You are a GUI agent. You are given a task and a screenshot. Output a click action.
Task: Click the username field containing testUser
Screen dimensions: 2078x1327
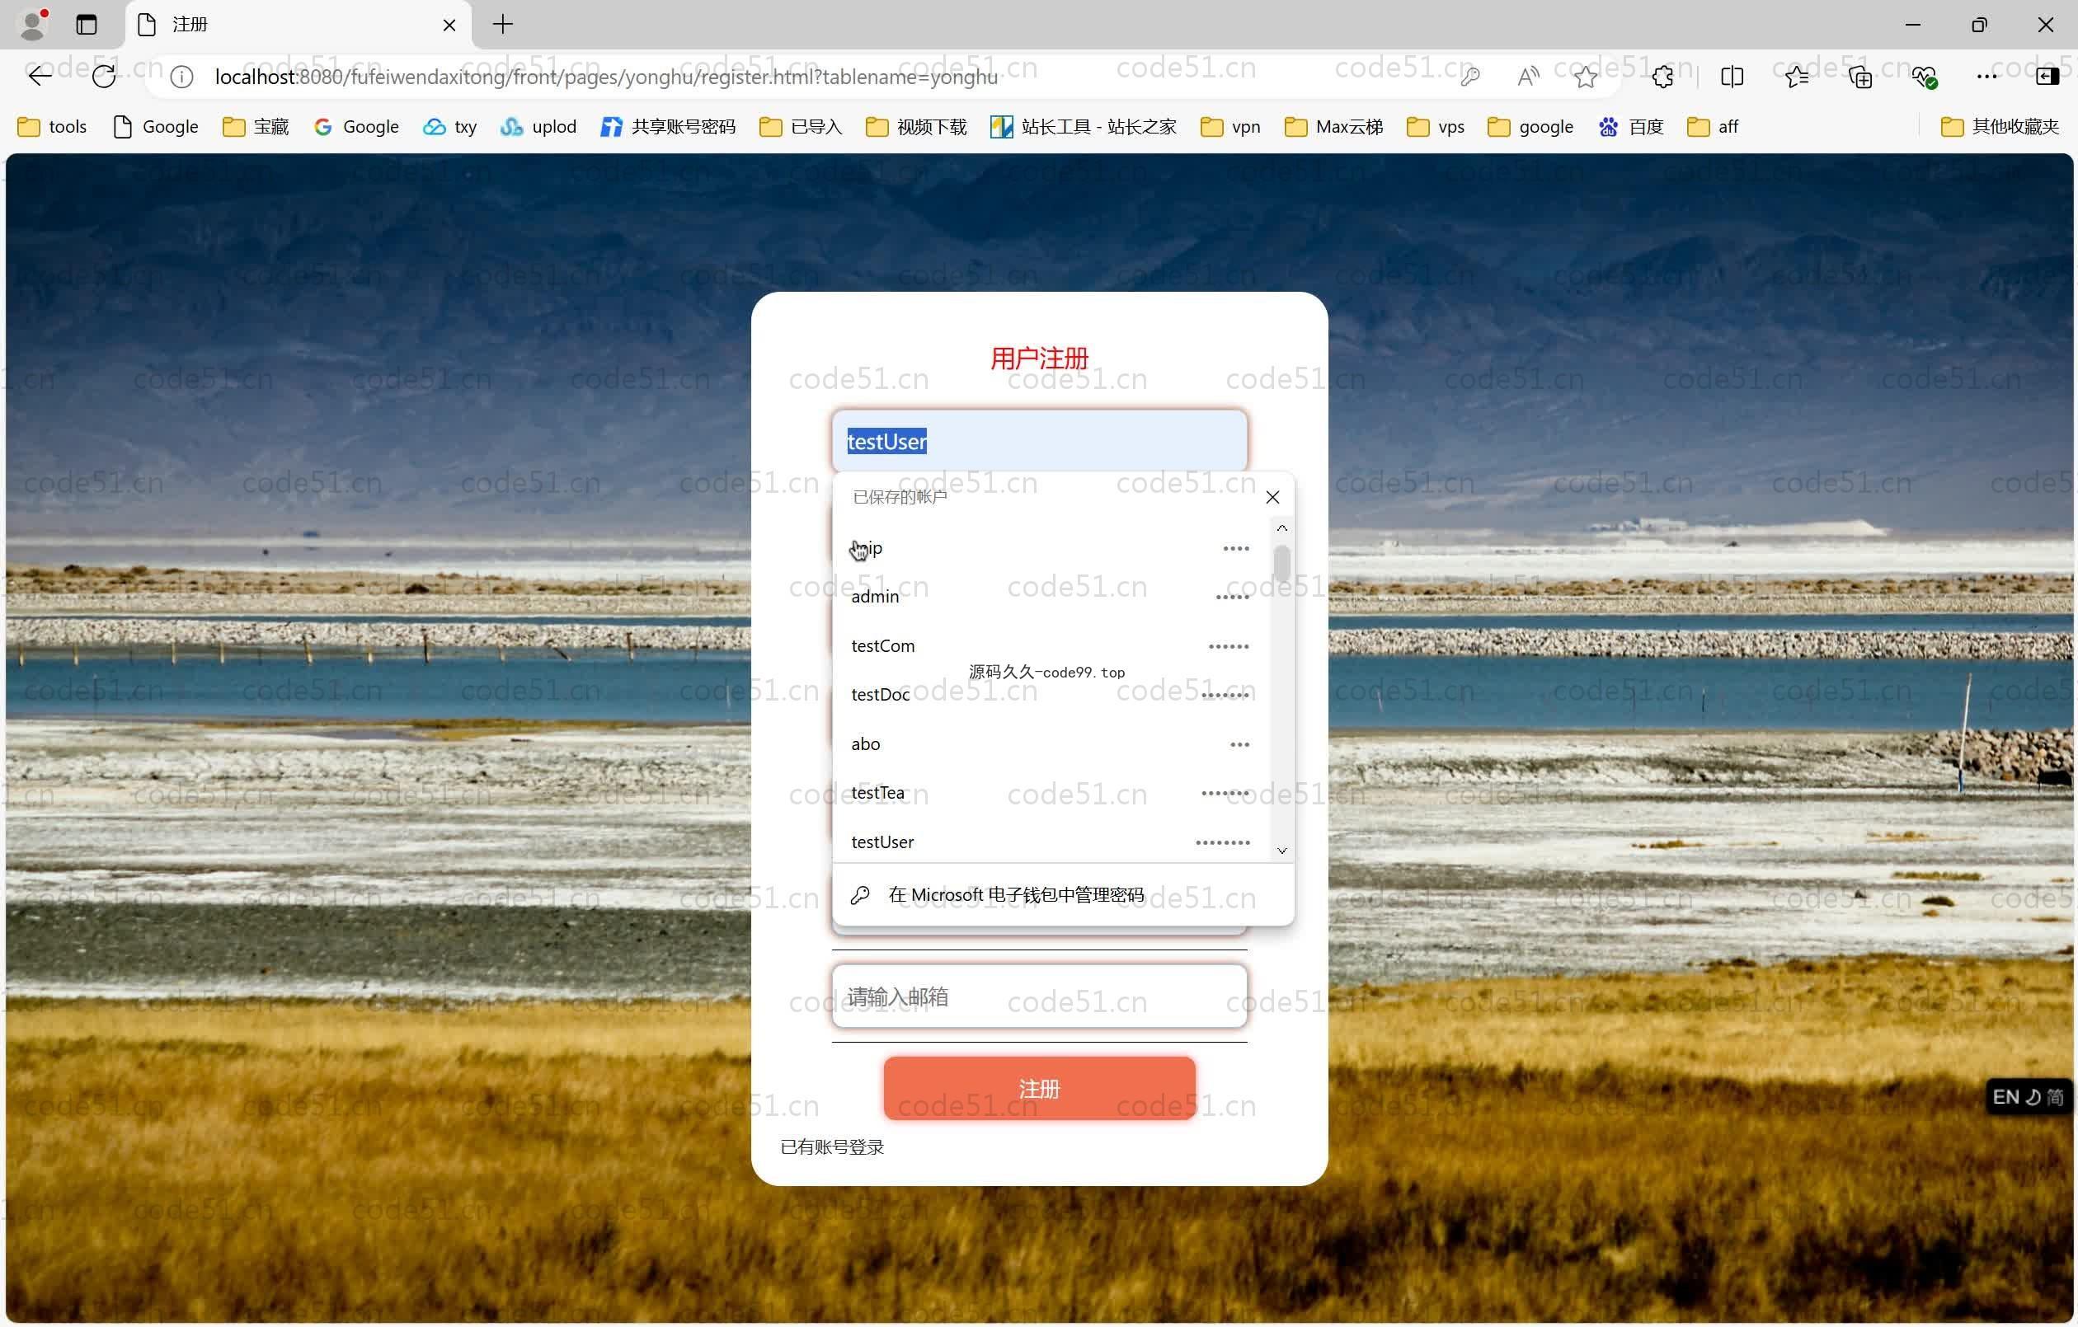1039,441
